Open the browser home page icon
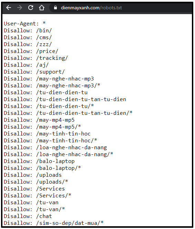 42,8
